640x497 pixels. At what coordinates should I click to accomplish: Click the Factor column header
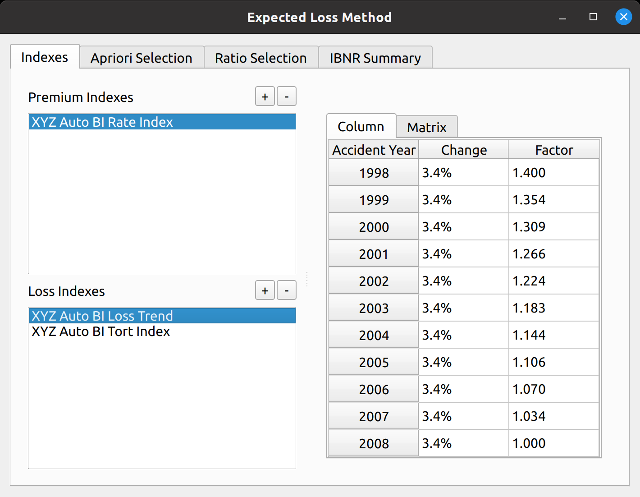[x=553, y=150]
